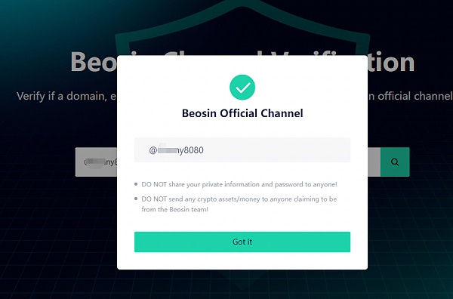Click the background search box left of the dialog
The width and height of the screenshot is (453, 299).
(96, 162)
